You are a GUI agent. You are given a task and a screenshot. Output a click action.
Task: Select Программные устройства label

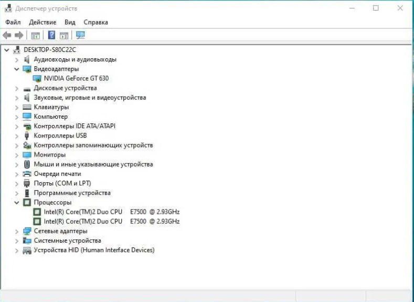pos(72,193)
